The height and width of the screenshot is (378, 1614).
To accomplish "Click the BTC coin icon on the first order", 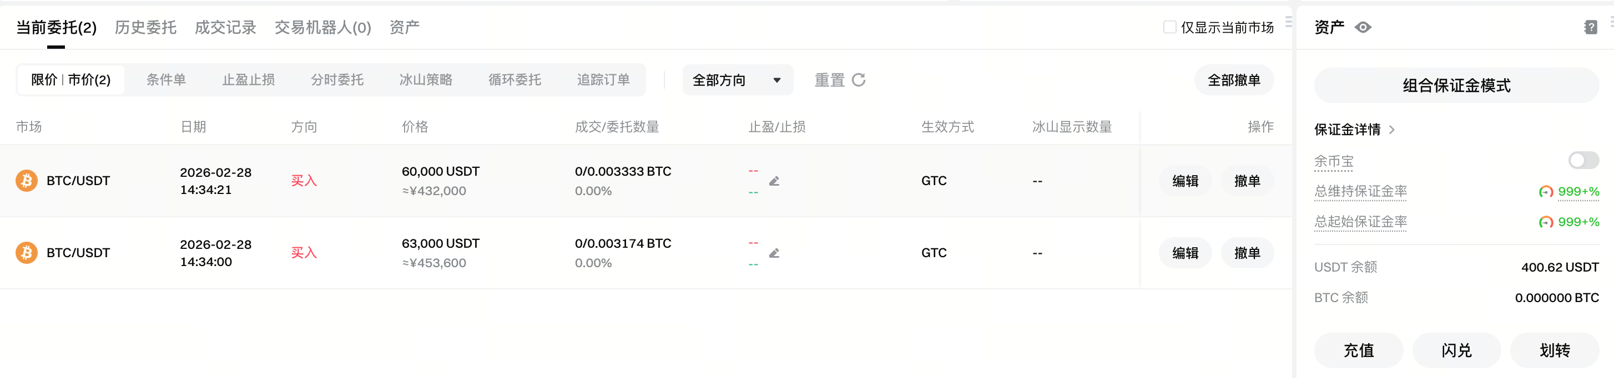I will (x=26, y=180).
